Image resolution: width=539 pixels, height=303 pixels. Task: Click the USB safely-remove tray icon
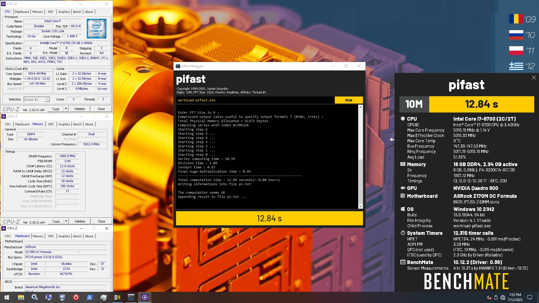[x=496, y=297]
